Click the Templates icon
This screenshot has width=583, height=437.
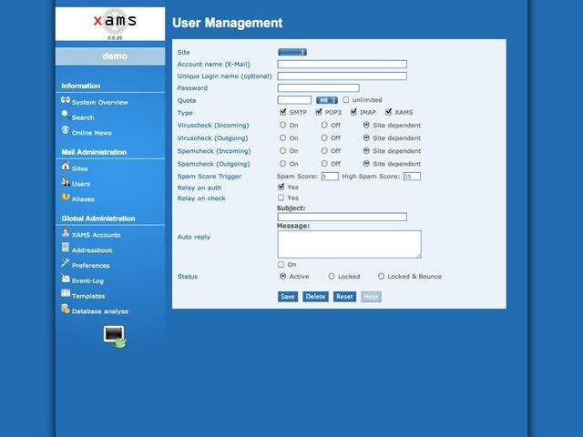66,293
